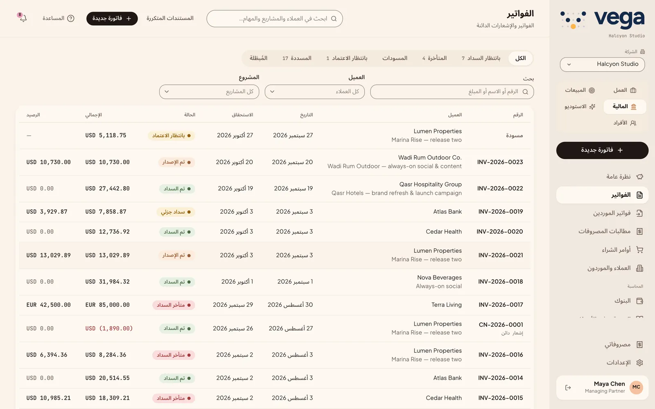Screen dimensions: 655x409
Task: Open فواتير الموردين supplier invoices
Action: click(x=602, y=213)
